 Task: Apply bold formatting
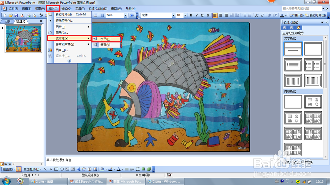tap(191, 15)
